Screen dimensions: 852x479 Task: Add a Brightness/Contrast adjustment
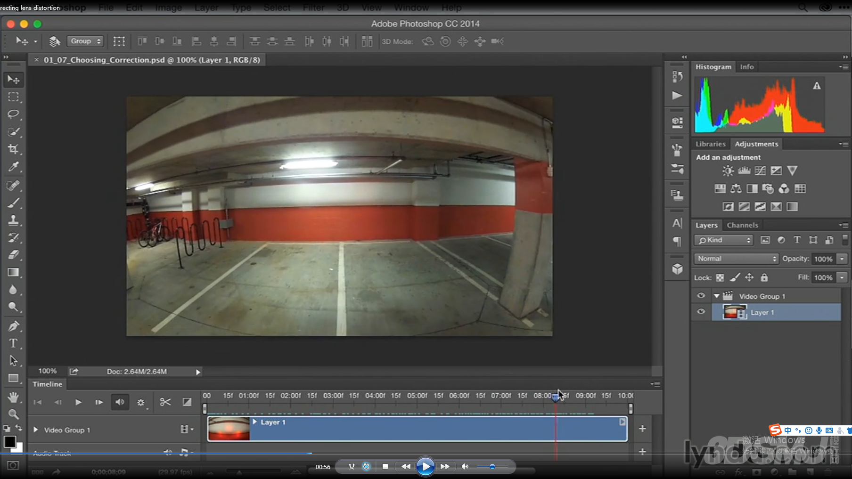pyautogui.click(x=728, y=170)
